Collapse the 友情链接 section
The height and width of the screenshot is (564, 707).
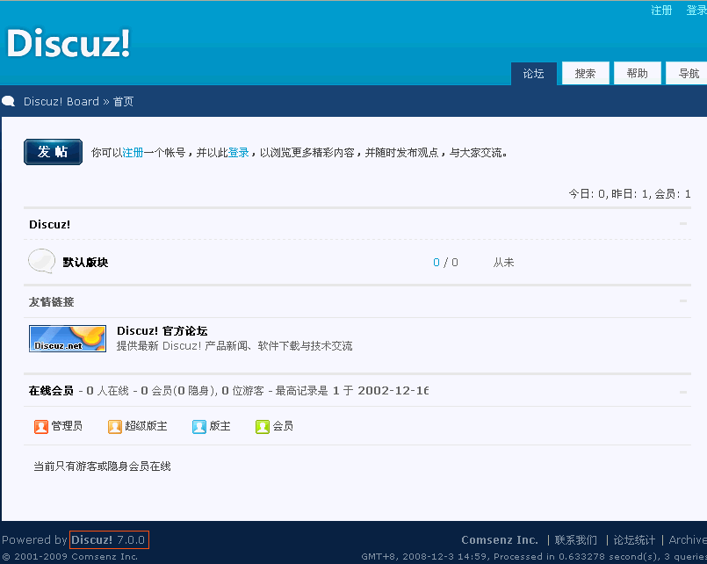pyautogui.click(x=683, y=300)
